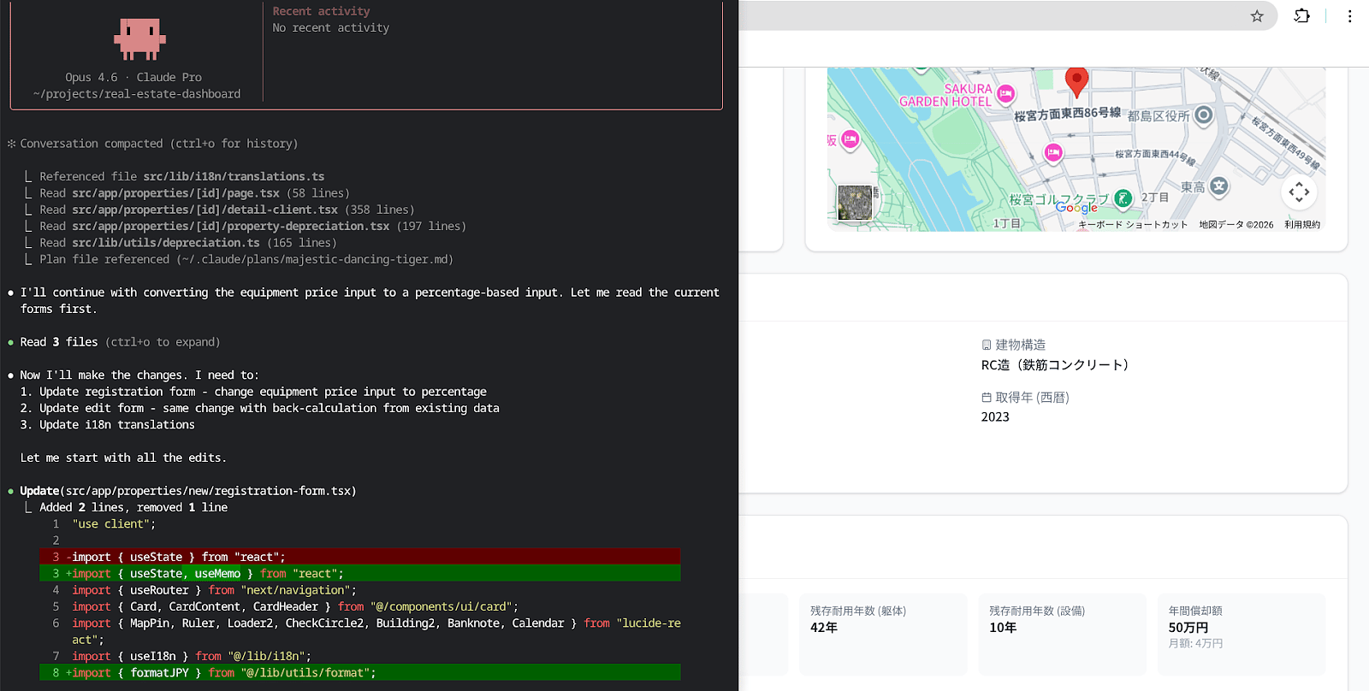Open the map camera controls button
Viewport: 1369px width, 691px height.
(x=1298, y=192)
